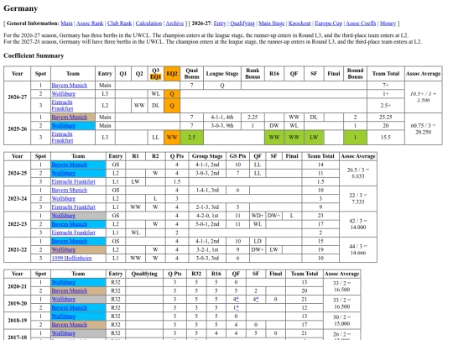Open Eintracht Frankfurt link in 2026-27 rows
The image size is (453, 340).
pos(62,105)
